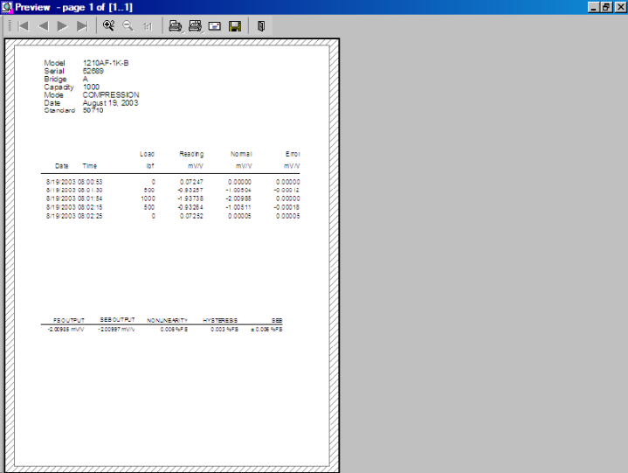Click the Reading column header

click(x=191, y=154)
